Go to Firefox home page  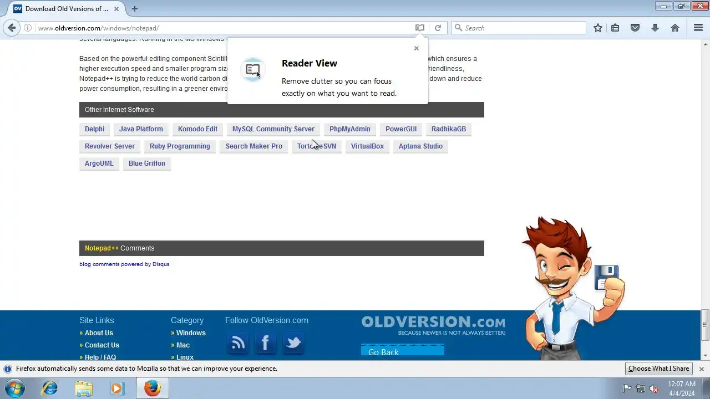(x=675, y=28)
